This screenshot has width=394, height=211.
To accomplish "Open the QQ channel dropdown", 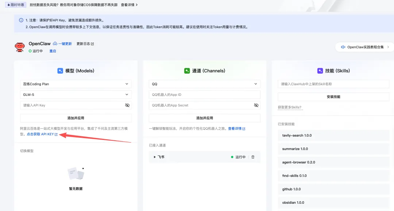I will point(205,84).
